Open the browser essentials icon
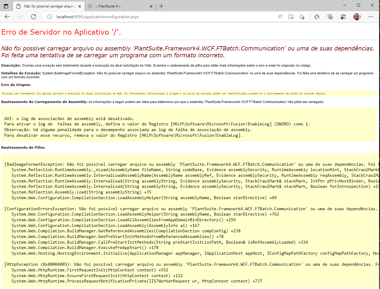This screenshot has height=289, width=380. coord(343,17)
